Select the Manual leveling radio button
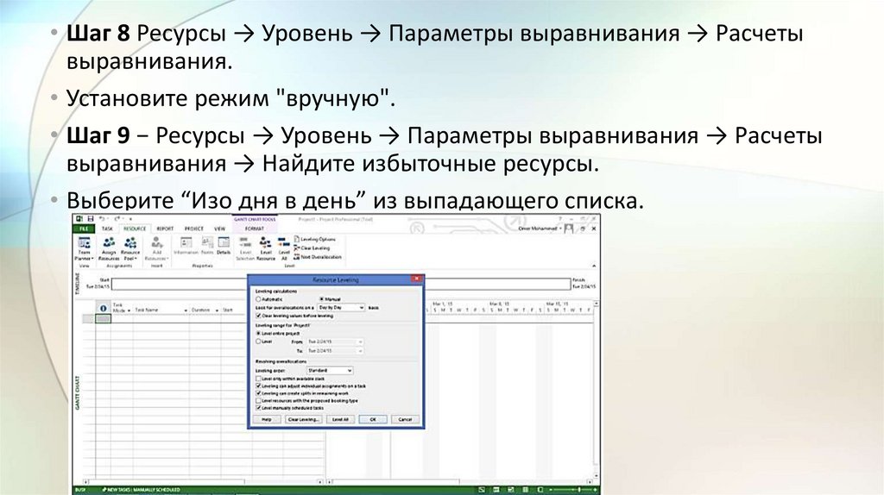 coord(321,299)
